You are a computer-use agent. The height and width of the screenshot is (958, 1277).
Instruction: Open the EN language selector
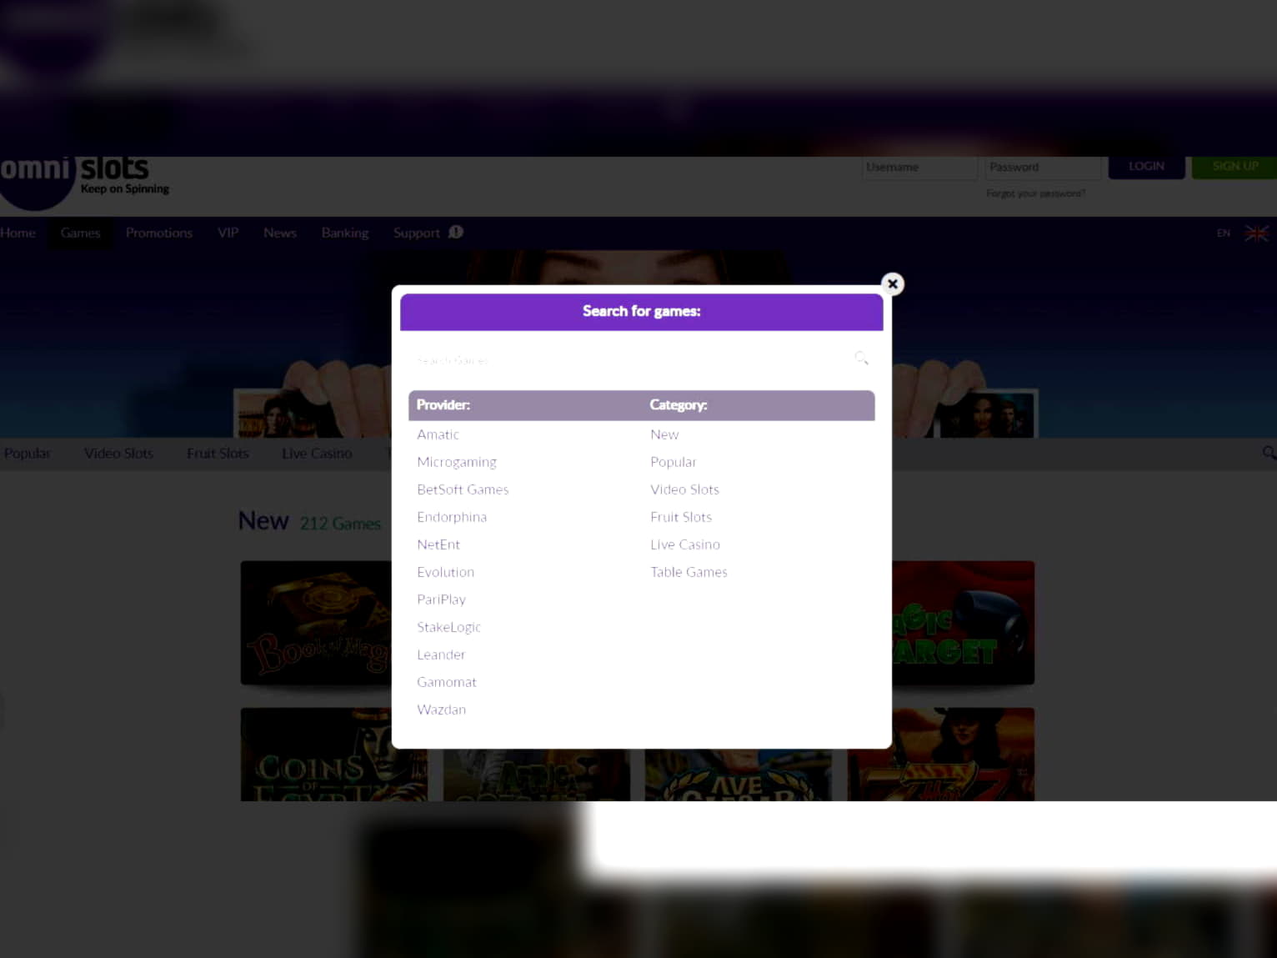click(x=1224, y=233)
